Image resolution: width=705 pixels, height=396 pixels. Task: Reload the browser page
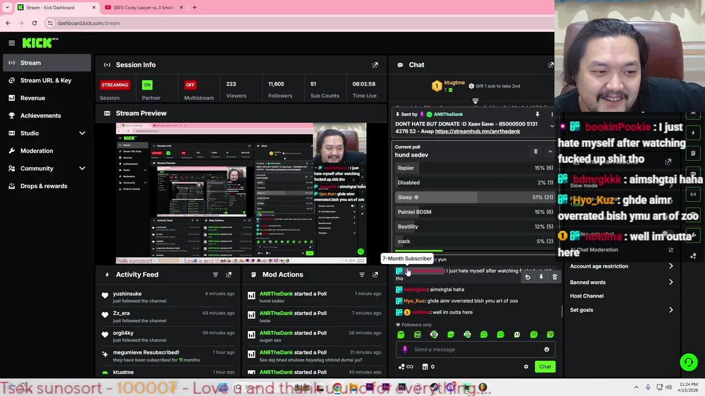[34, 23]
